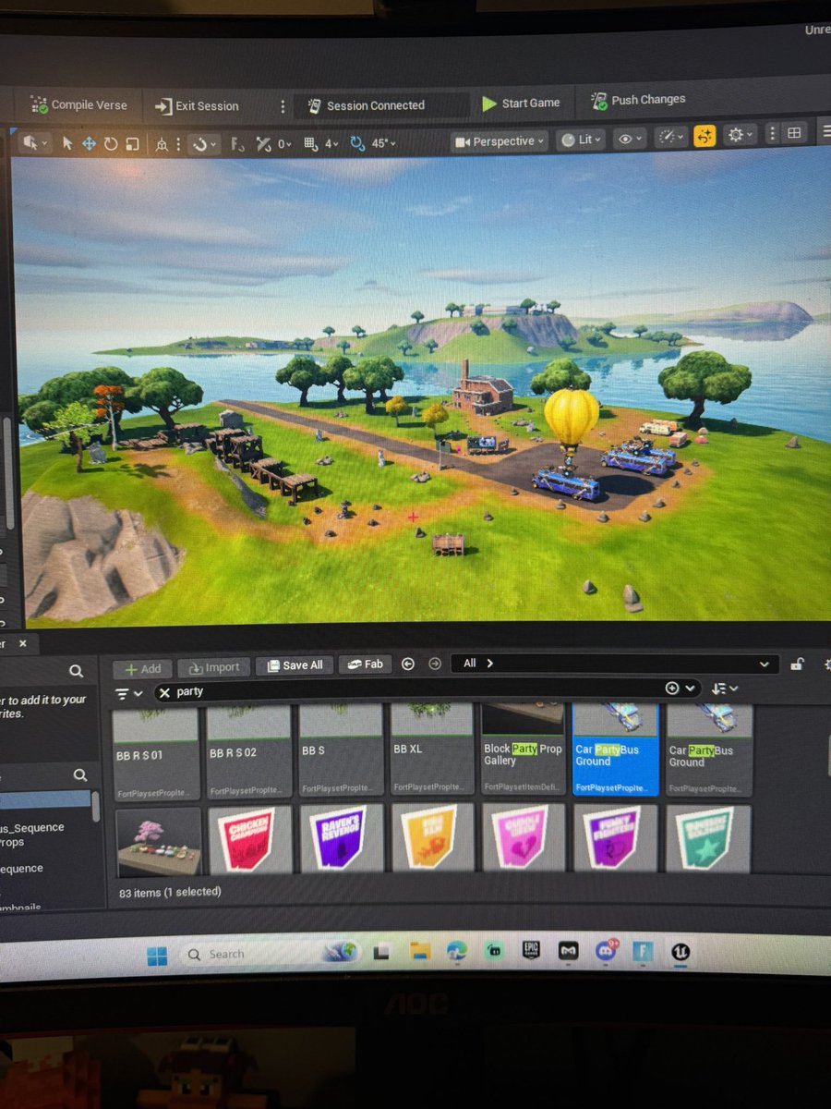This screenshot has width=831, height=1109.
Task: Go back with the history back arrow
Action: pyautogui.click(x=408, y=664)
